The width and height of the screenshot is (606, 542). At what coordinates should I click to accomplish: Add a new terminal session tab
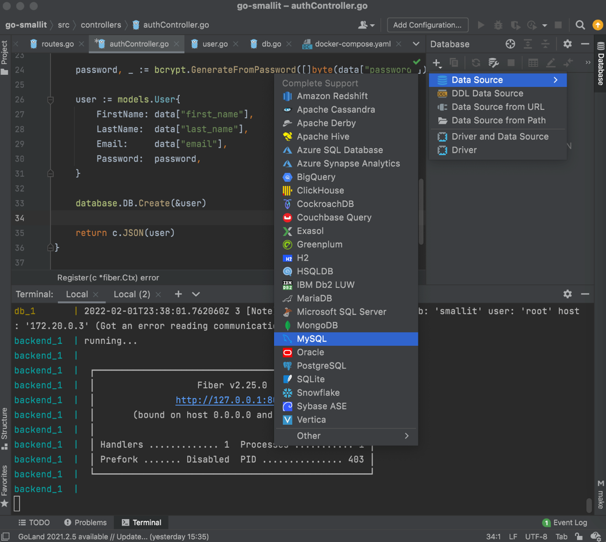tap(178, 294)
